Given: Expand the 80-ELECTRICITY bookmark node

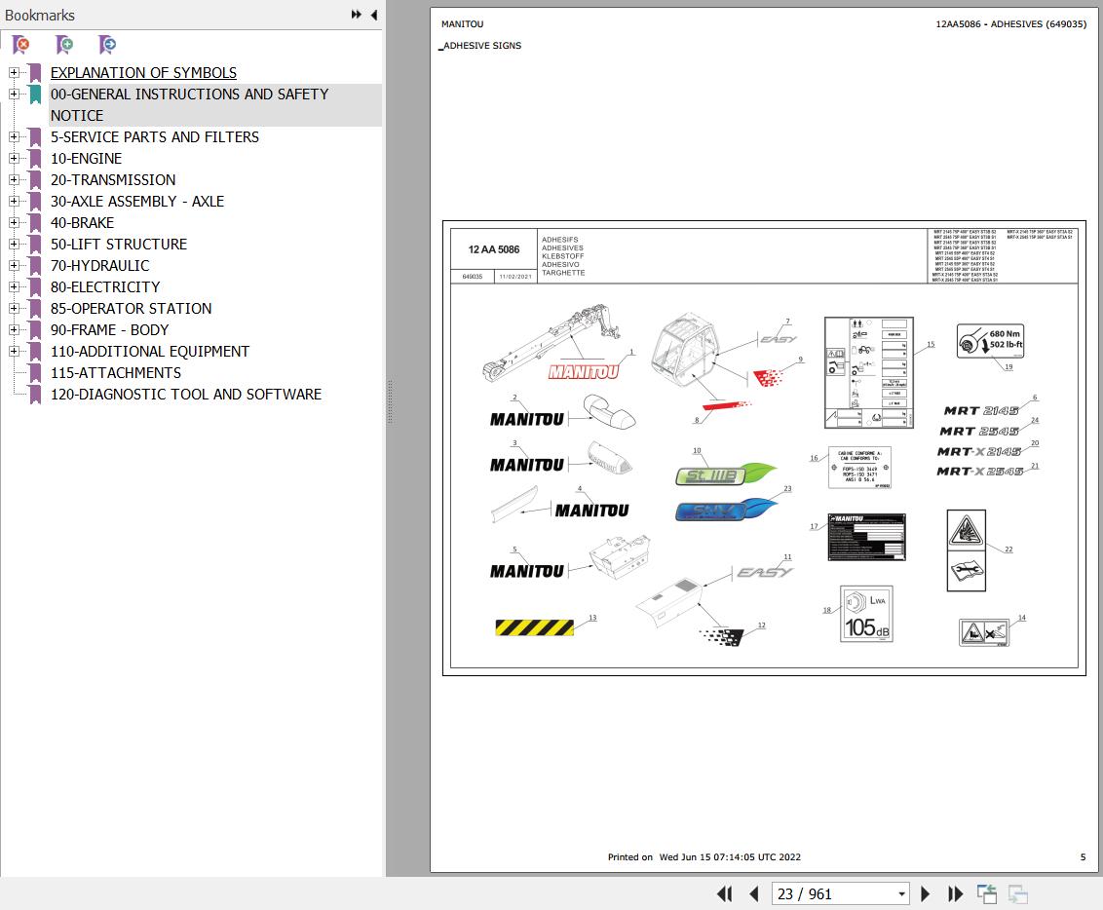Looking at the screenshot, I should [x=14, y=286].
